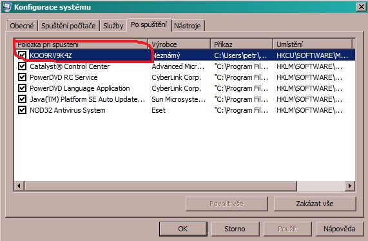Select the KOO9RV9K4Z row name
Image resolution: width=368 pixels, height=241 pixels.
[x=51, y=55]
